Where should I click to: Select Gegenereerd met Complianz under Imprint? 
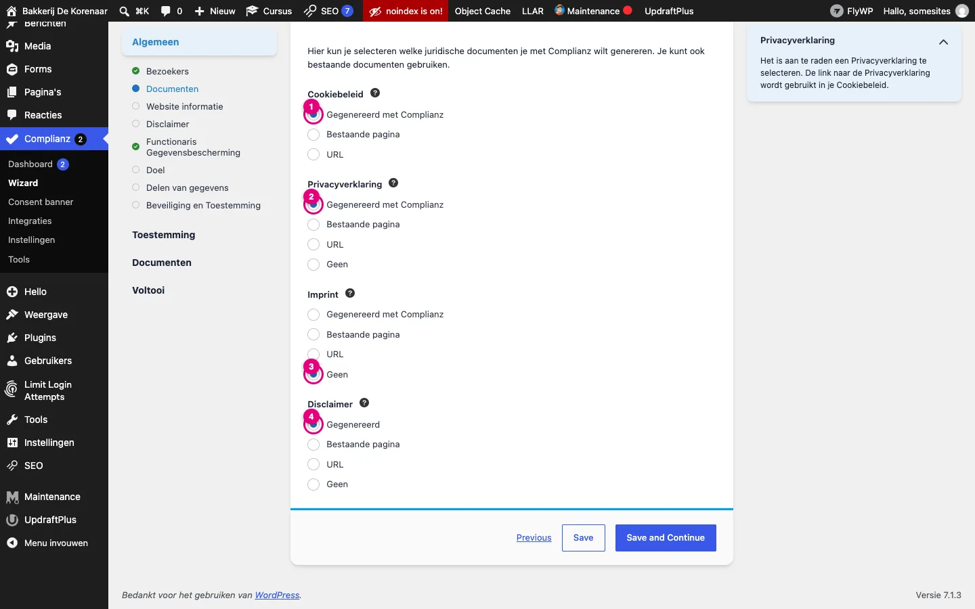313,315
